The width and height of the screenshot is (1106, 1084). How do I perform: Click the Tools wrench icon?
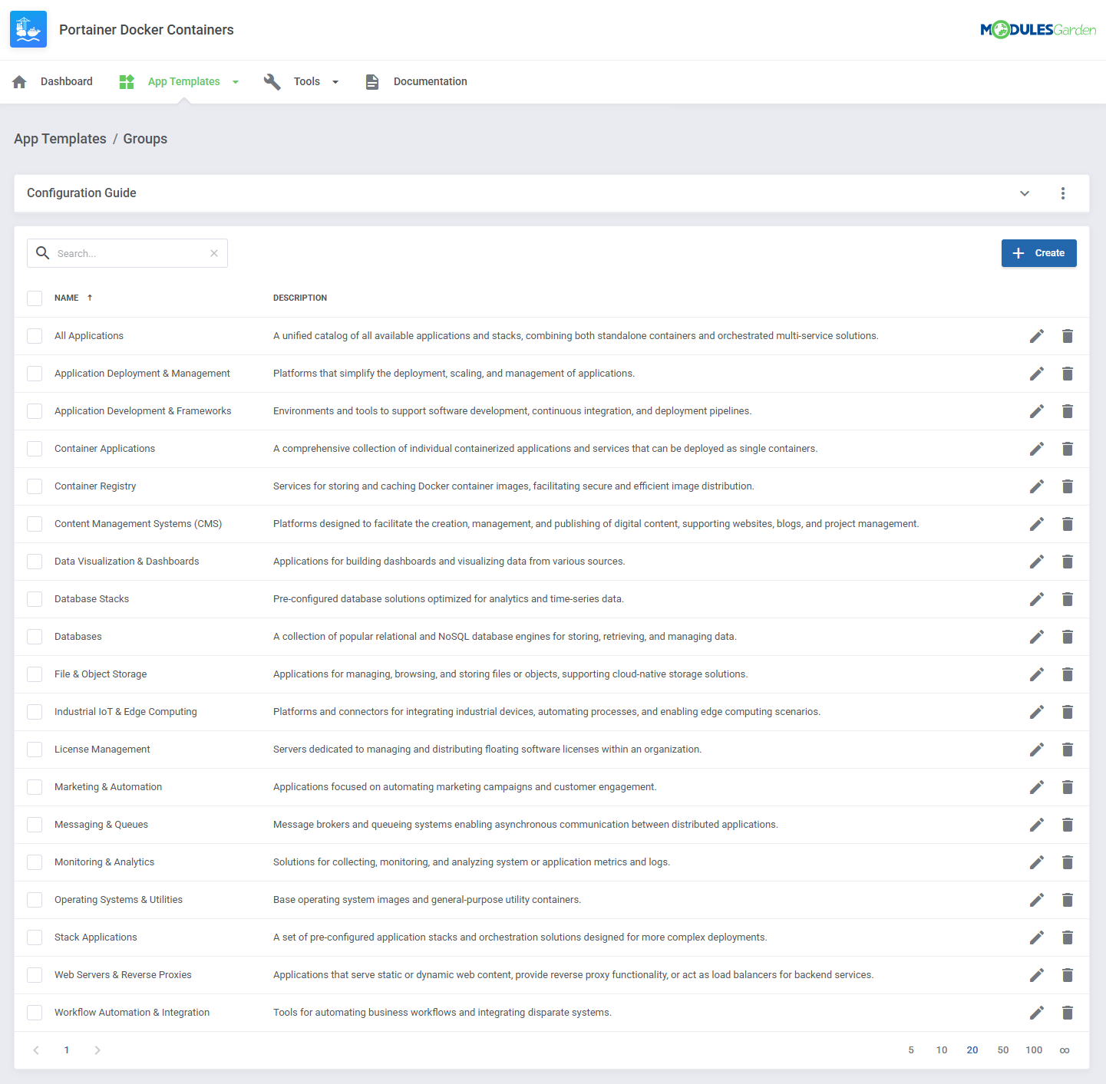pos(272,81)
